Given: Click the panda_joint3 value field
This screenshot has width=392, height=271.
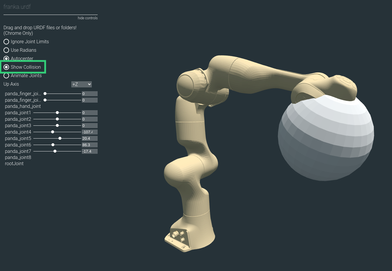Looking at the screenshot, I should tap(89, 125).
